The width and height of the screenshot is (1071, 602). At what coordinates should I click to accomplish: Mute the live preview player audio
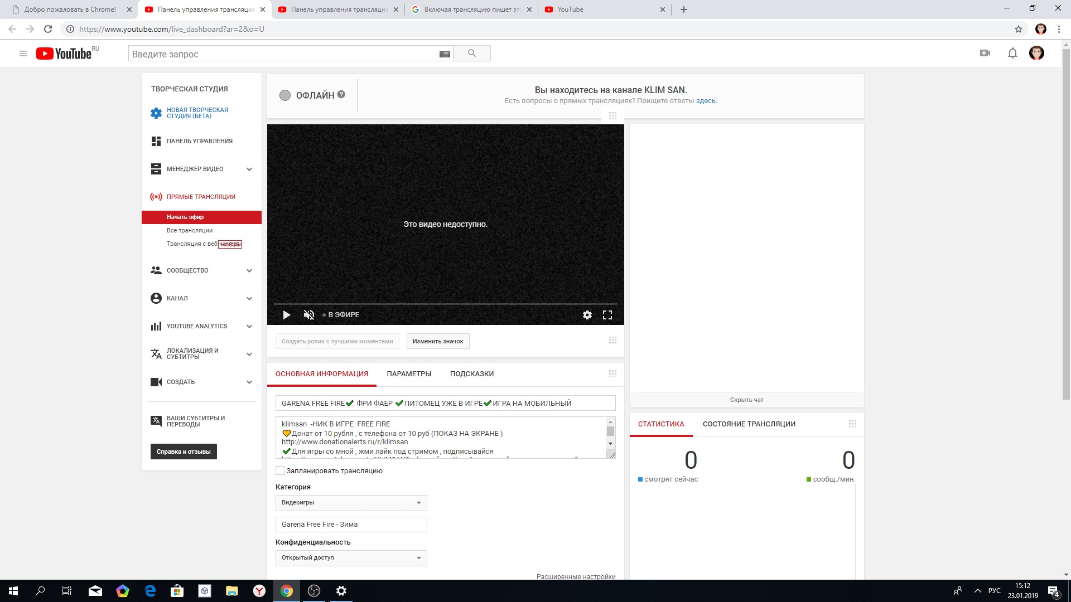click(309, 314)
